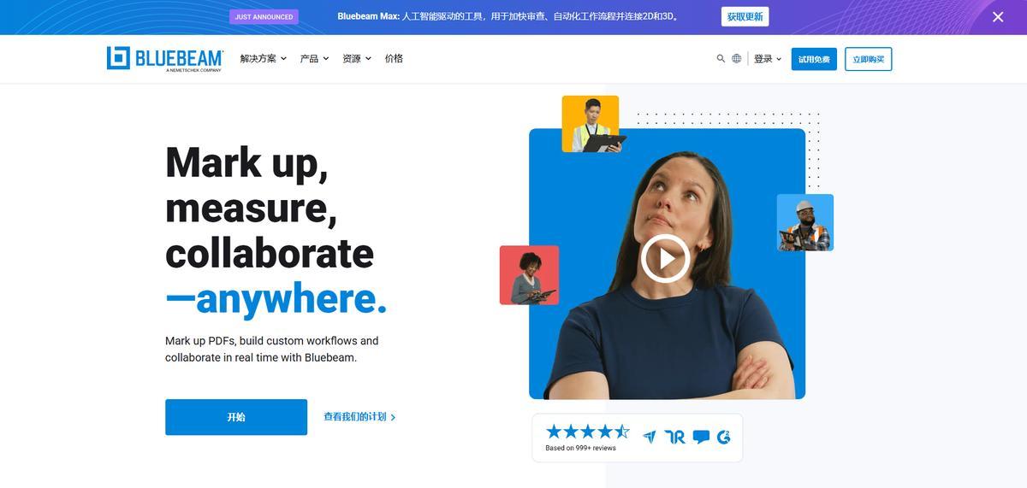Click the G2 review icon
The image size is (1027, 488).
723,437
